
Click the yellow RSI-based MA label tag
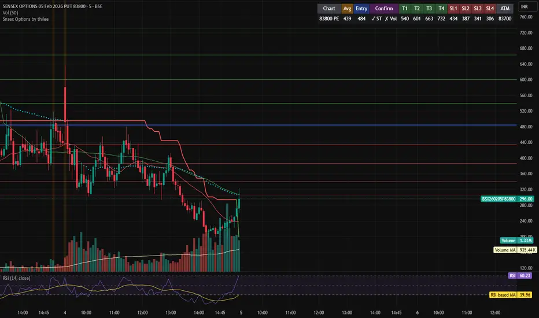(x=503, y=295)
